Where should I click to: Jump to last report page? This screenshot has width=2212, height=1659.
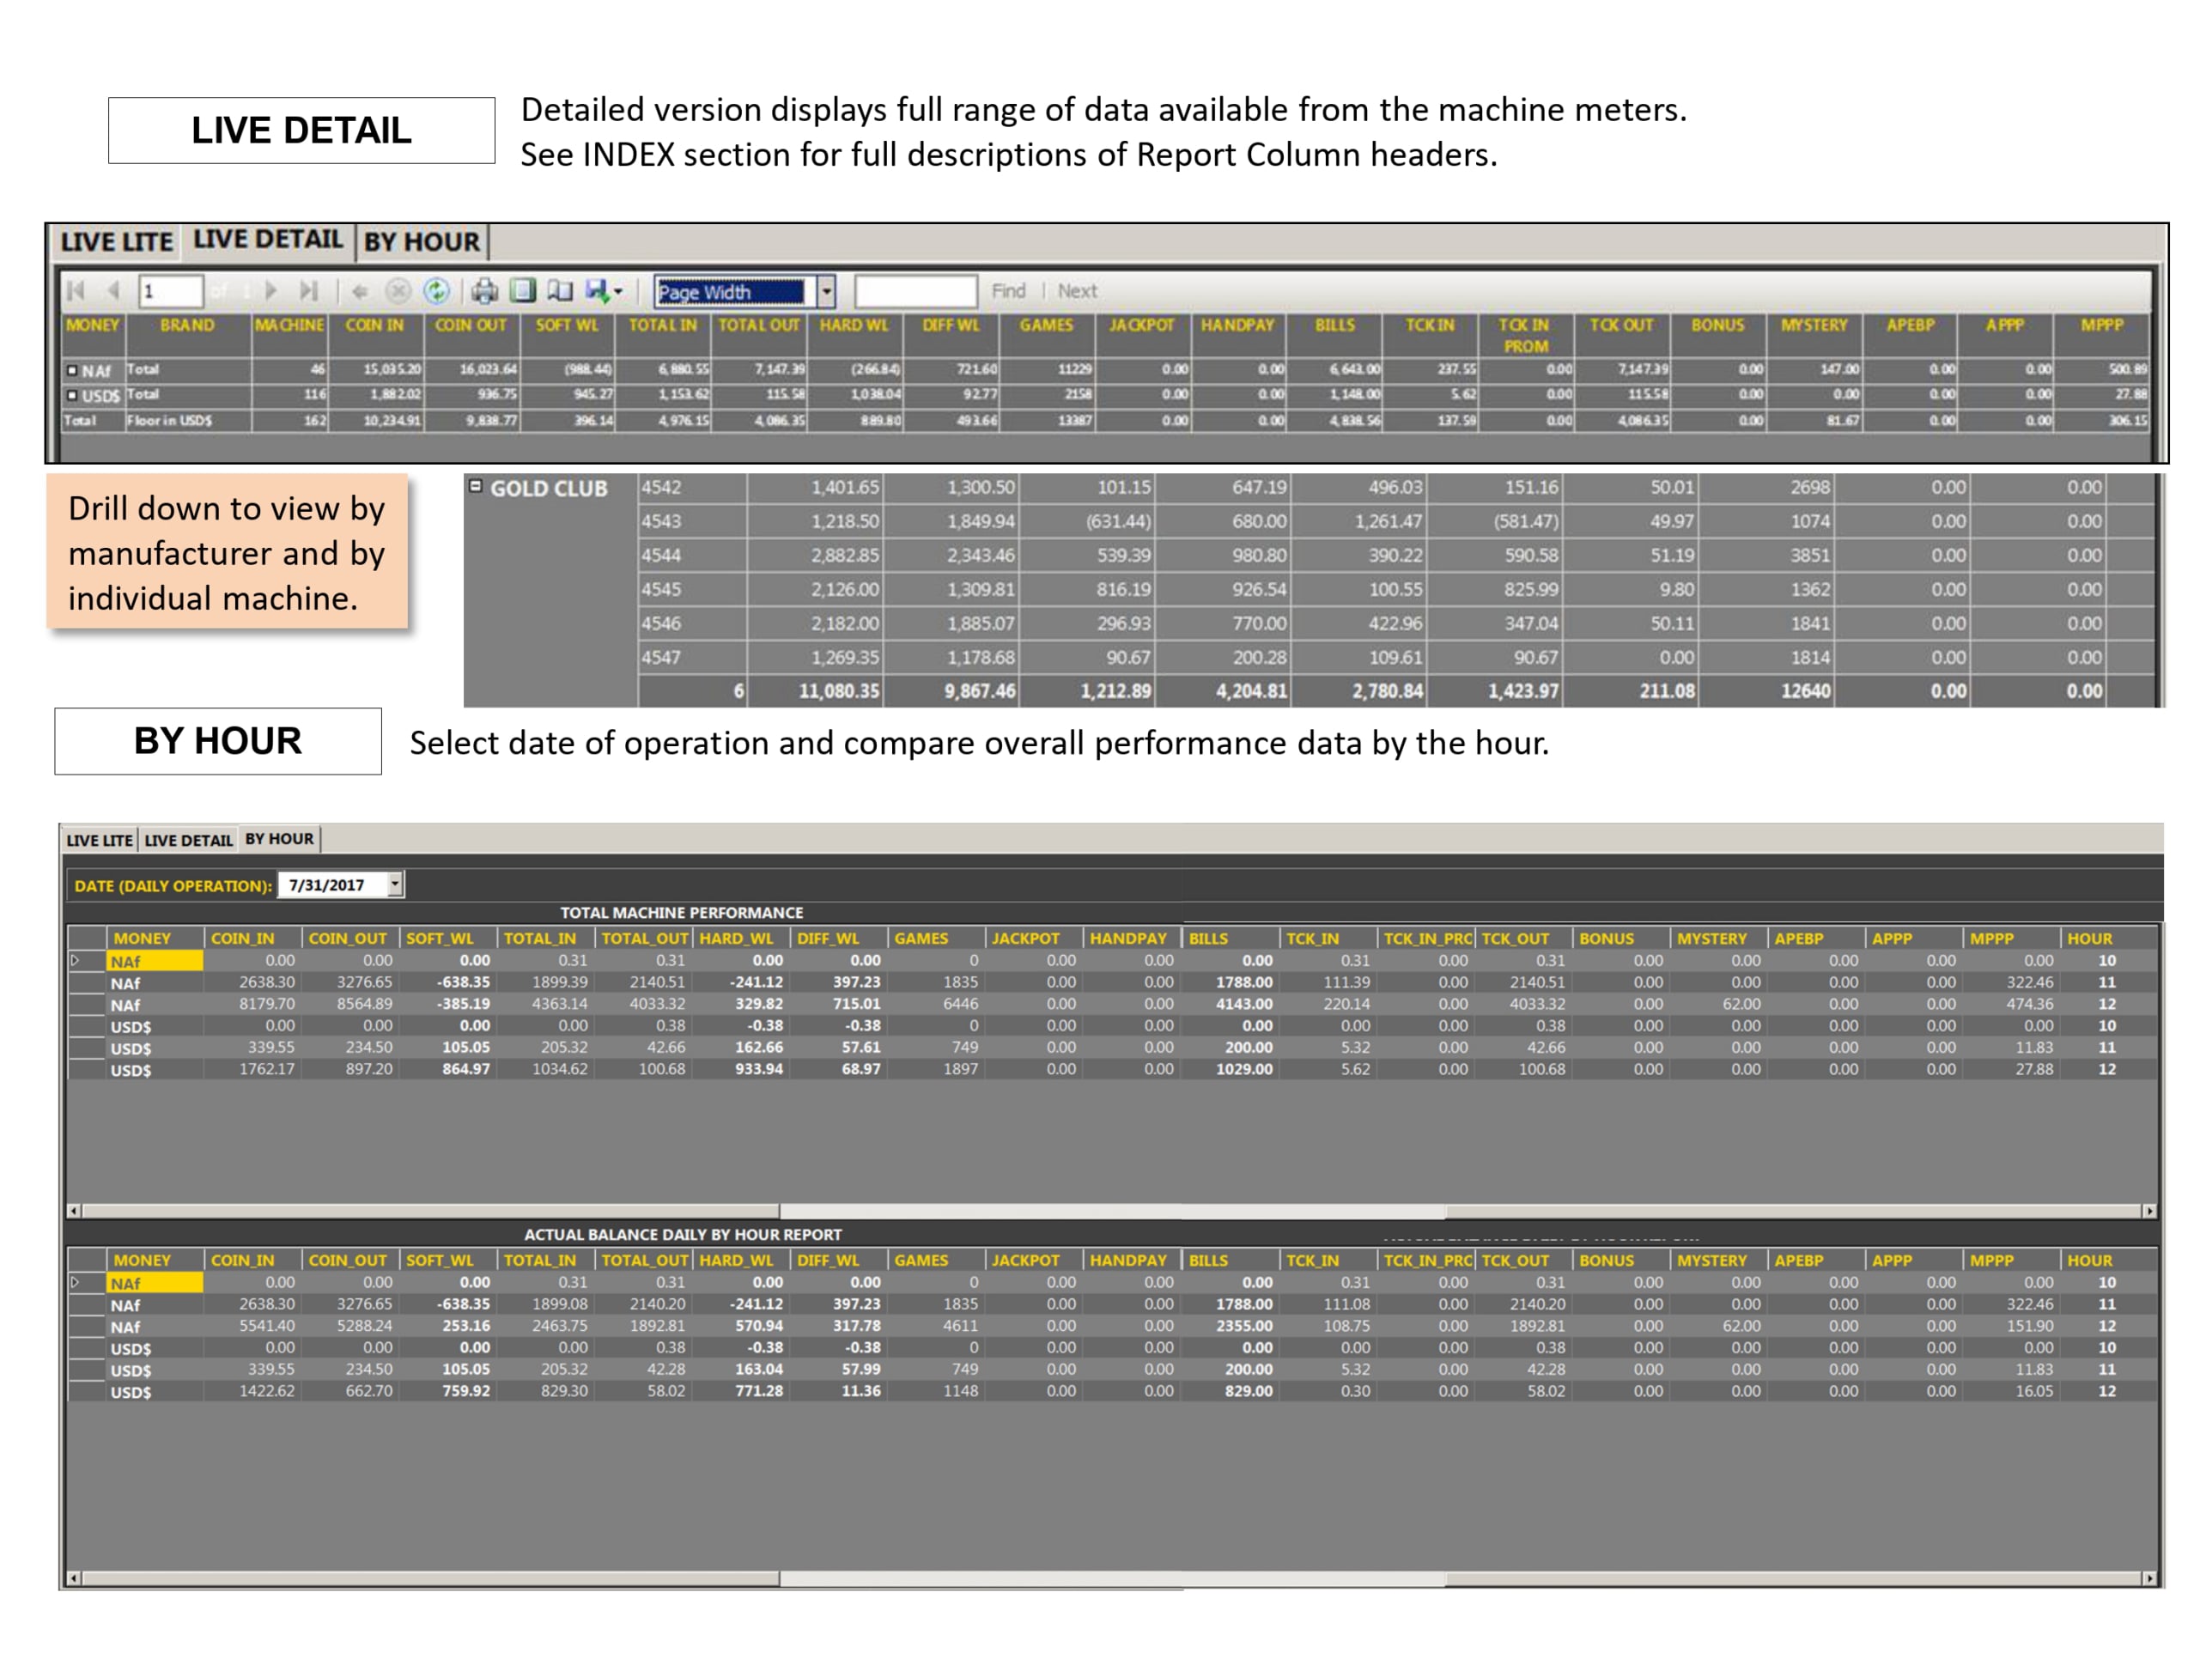(309, 291)
